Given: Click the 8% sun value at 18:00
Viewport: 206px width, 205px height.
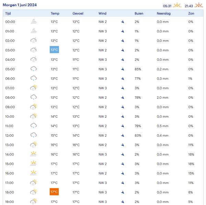Looking at the screenshot, I should point(191,192).
